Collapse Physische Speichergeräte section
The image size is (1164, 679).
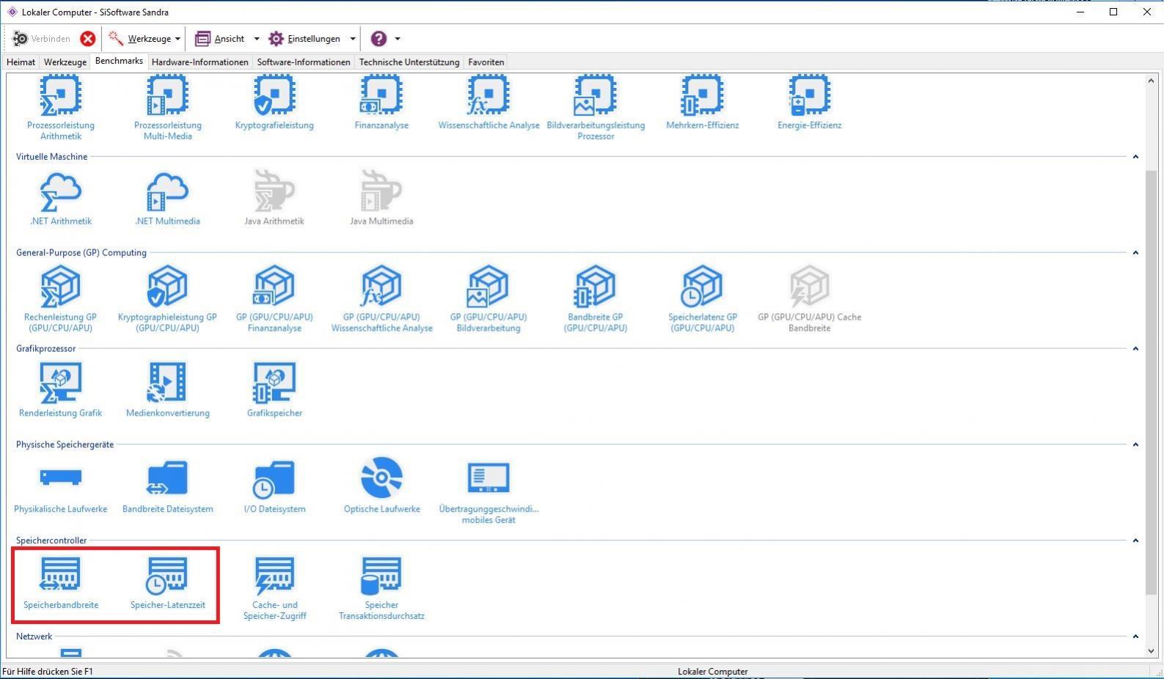pyautogui.click(x=1135, y=445)
